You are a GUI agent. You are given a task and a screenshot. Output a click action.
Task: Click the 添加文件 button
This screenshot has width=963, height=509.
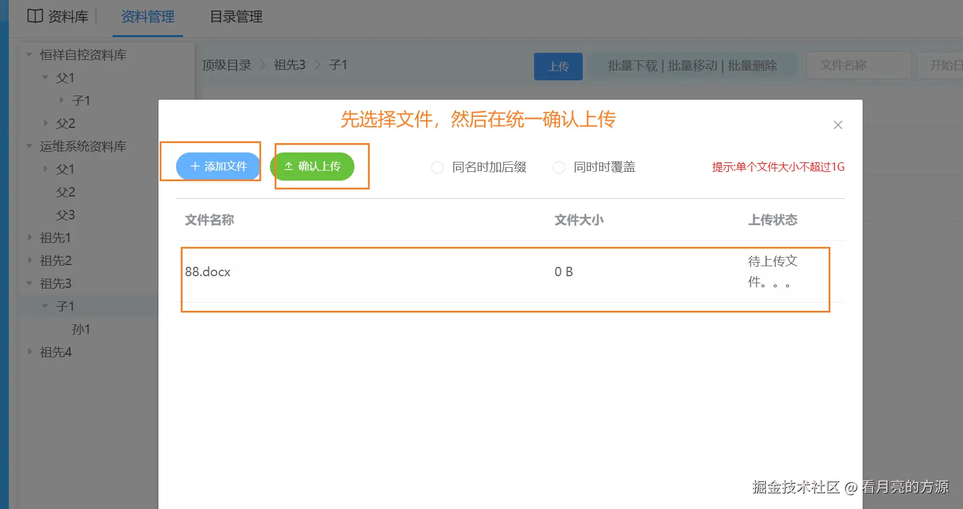[x=218, y=167]
